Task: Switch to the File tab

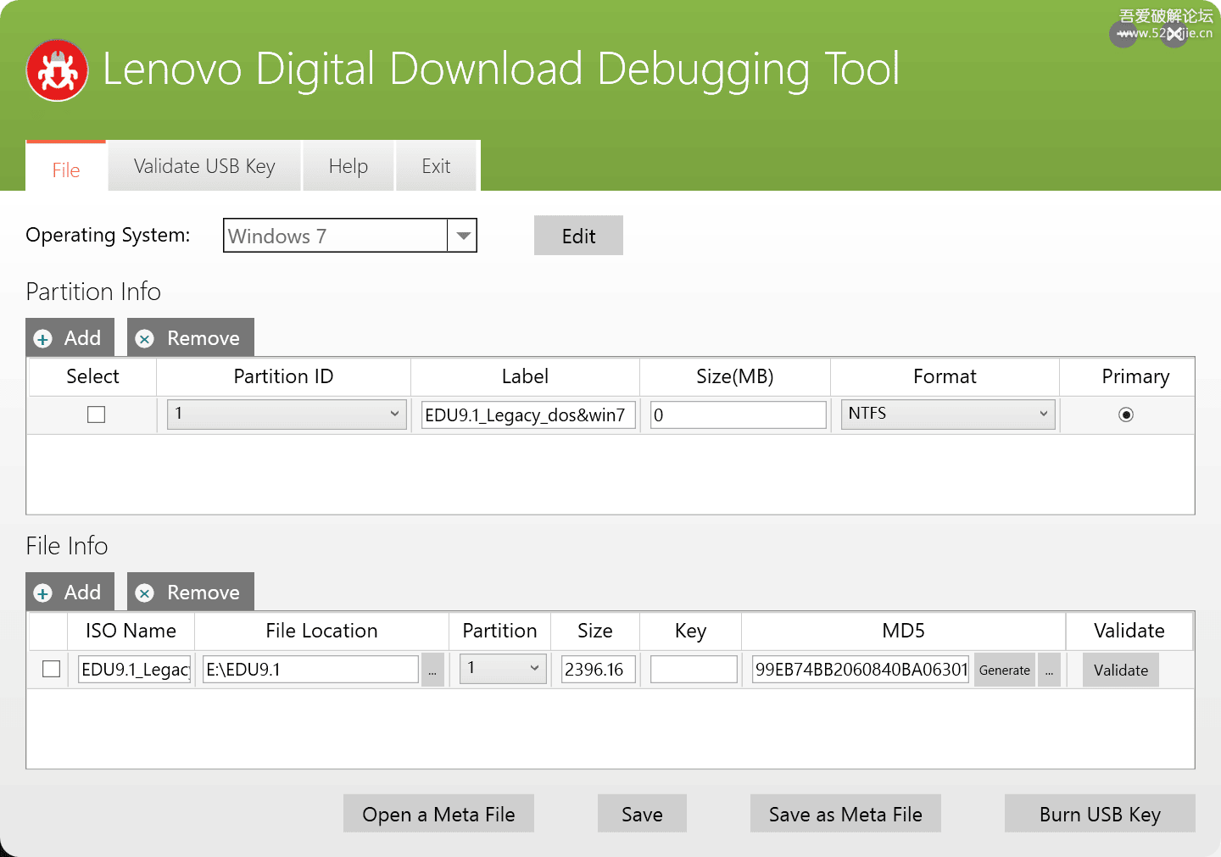Action: click(66, 167)
